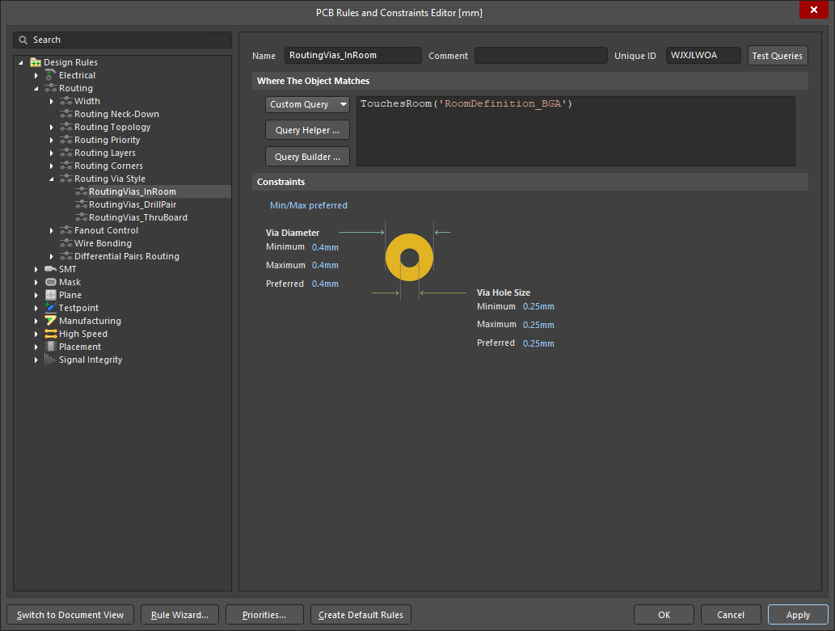Select the RoutingVias_DrillPair rule
The width and height of the screenshot is (835, 631).
point(133,204)
